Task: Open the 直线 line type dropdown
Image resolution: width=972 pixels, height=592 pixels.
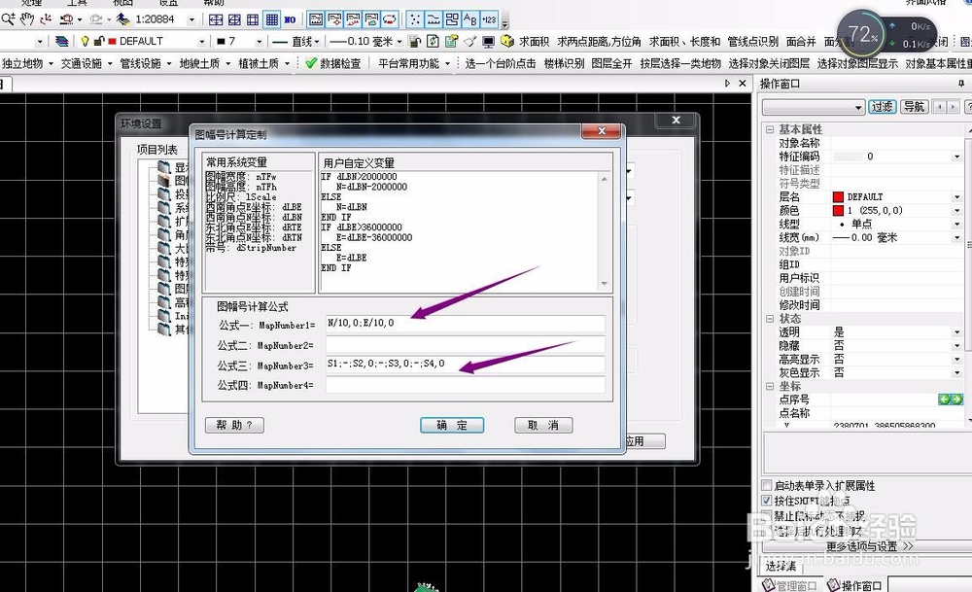Action: point(317,42)
